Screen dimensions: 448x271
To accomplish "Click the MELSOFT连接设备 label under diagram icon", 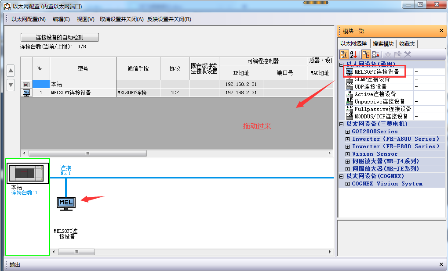I will (66, 234).
